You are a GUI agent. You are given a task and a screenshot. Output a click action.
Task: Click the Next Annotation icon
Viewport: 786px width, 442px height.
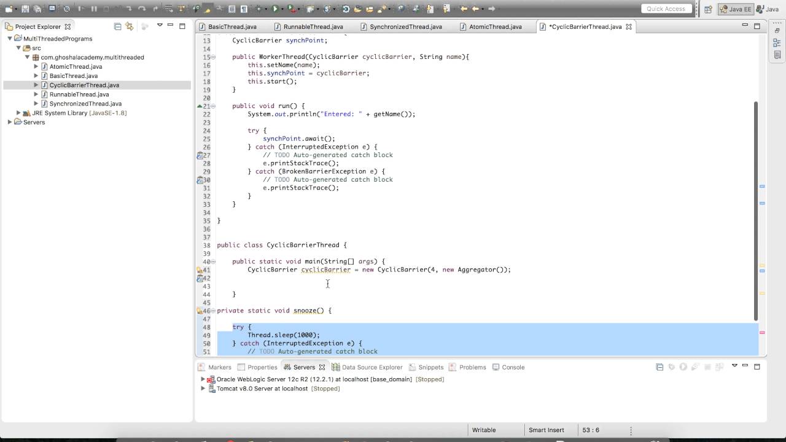pyautogui.click(x=430, y=9)
